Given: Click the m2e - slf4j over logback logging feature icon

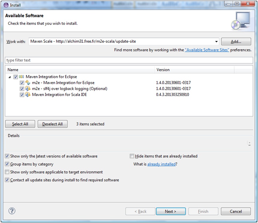Looking at the screenshot, I should pyautogui.click(x=28, y=89).
